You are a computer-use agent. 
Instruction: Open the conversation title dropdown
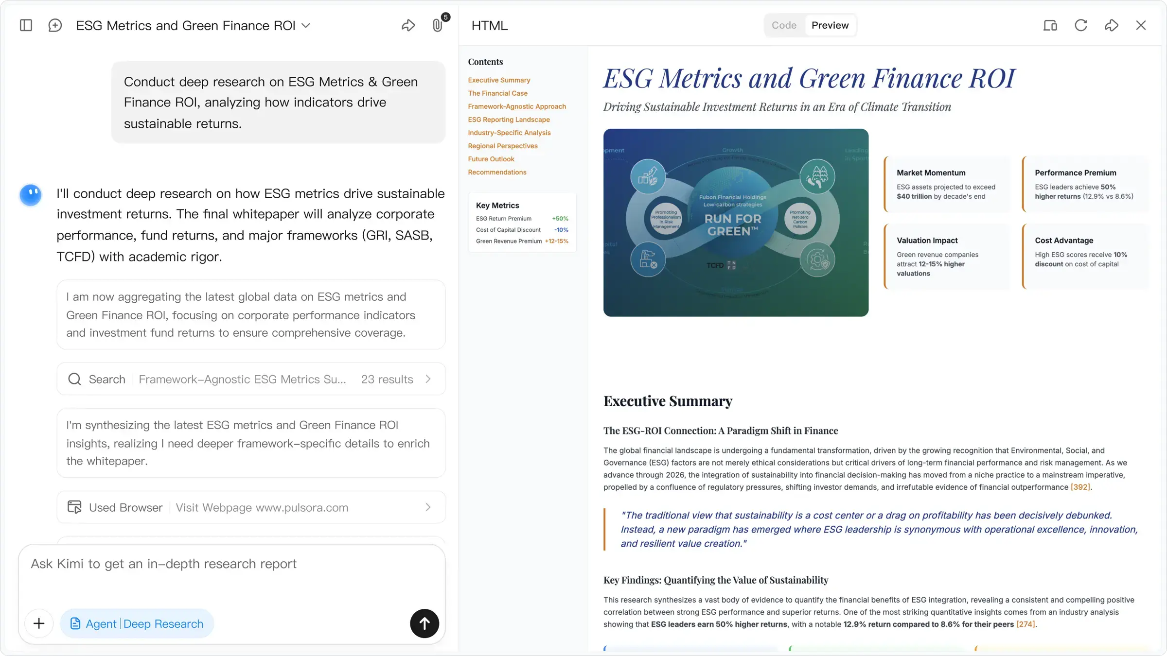click(306, 25)
